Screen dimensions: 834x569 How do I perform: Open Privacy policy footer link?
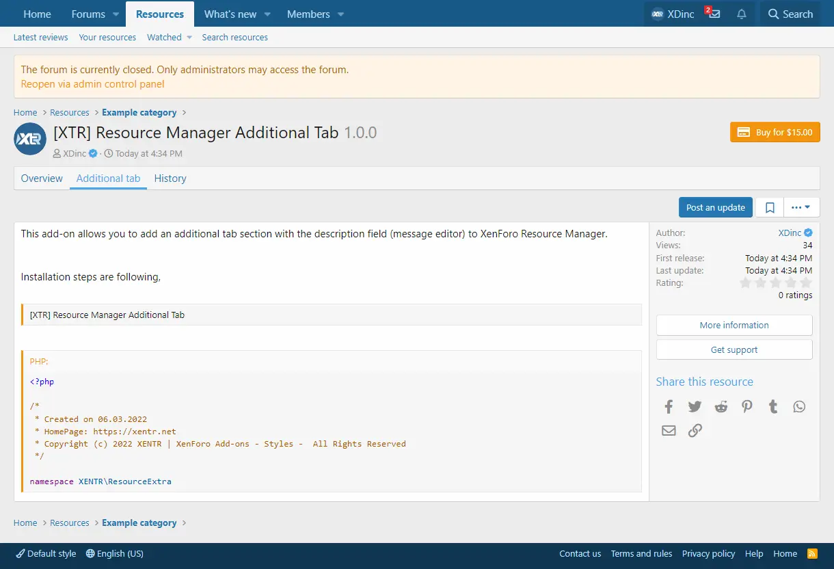708,554
